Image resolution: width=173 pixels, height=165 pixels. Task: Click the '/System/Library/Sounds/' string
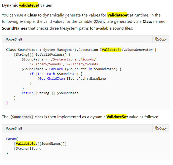click(x=79, y=59)
